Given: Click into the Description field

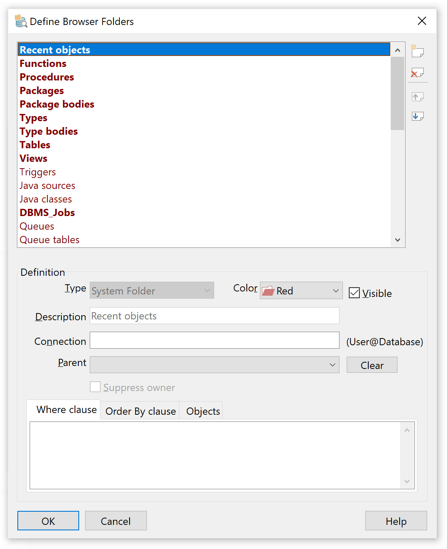Looking at the screenshot, I should pos(215,316).
